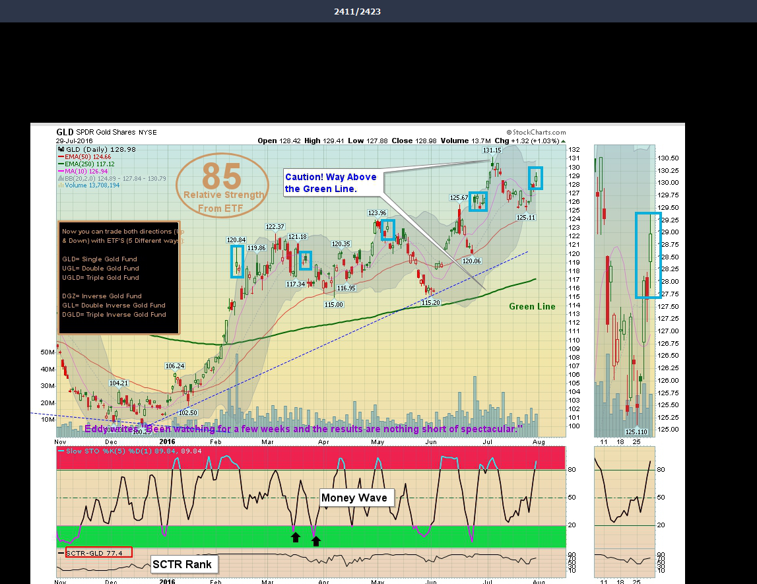Click the 115.00 low price label
Viewport: 757px width, 584px height.
point(333,305)
